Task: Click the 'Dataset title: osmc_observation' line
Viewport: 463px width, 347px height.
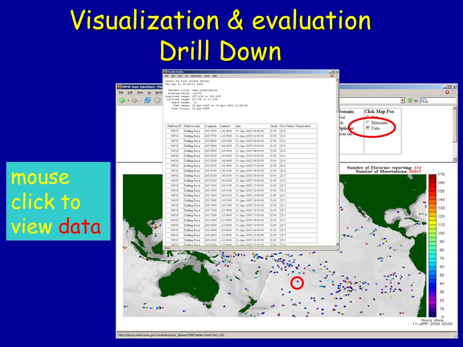Action: tap(192, 90)
